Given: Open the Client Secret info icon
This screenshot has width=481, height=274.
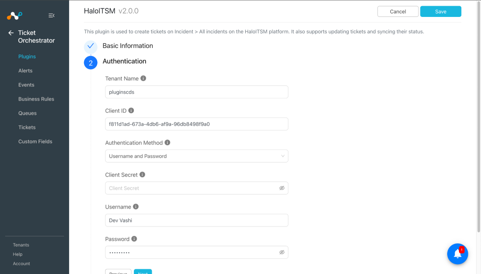Looking at the screenshot, I should coord(142,174).
